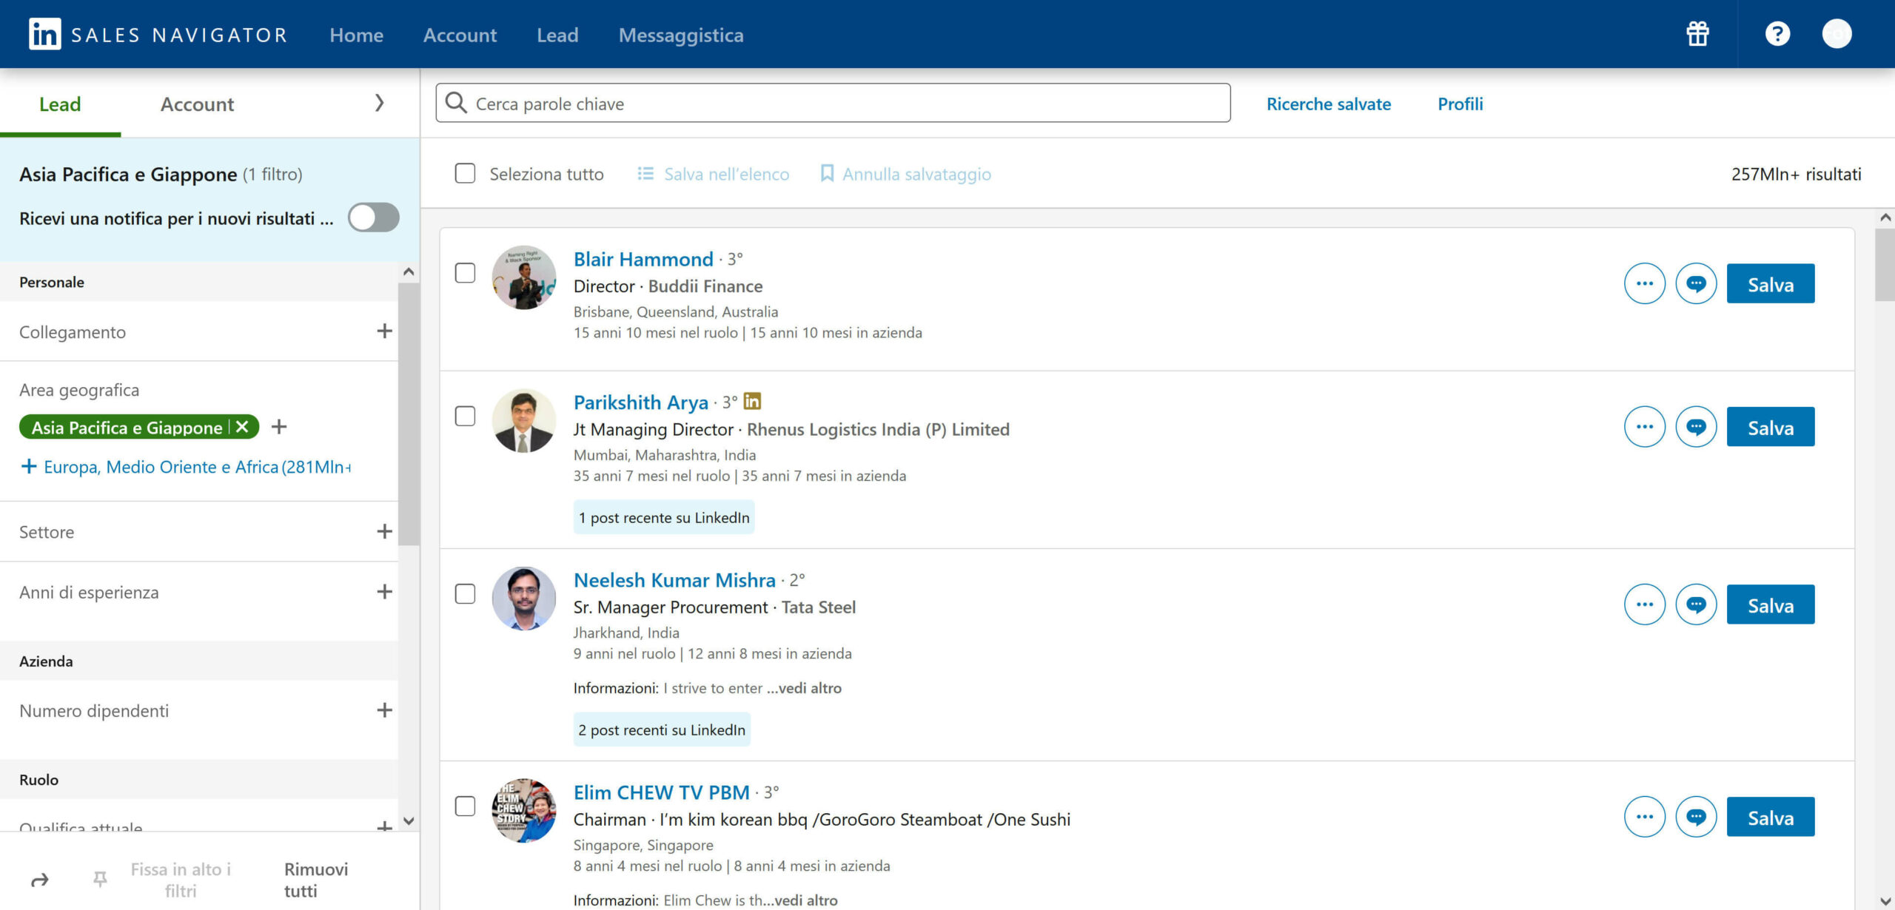Click the pin icon for Fissa in alto

click(100, 879)
